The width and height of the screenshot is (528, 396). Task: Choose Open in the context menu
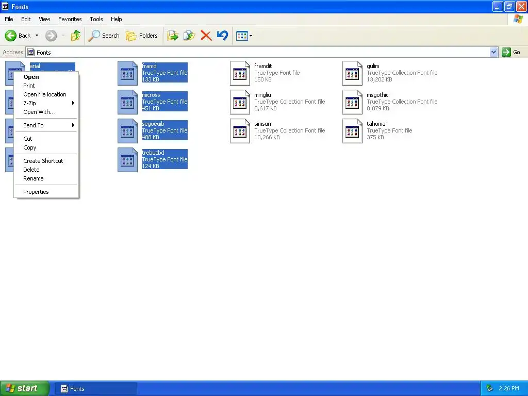click(x=46, y=77)
